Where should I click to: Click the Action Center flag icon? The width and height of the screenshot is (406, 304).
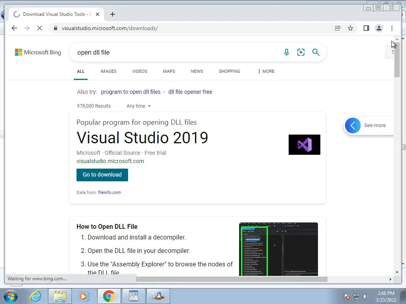click(347, 296)
